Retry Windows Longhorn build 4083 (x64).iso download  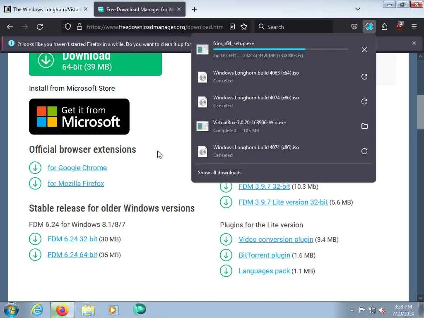coord(364,77)
